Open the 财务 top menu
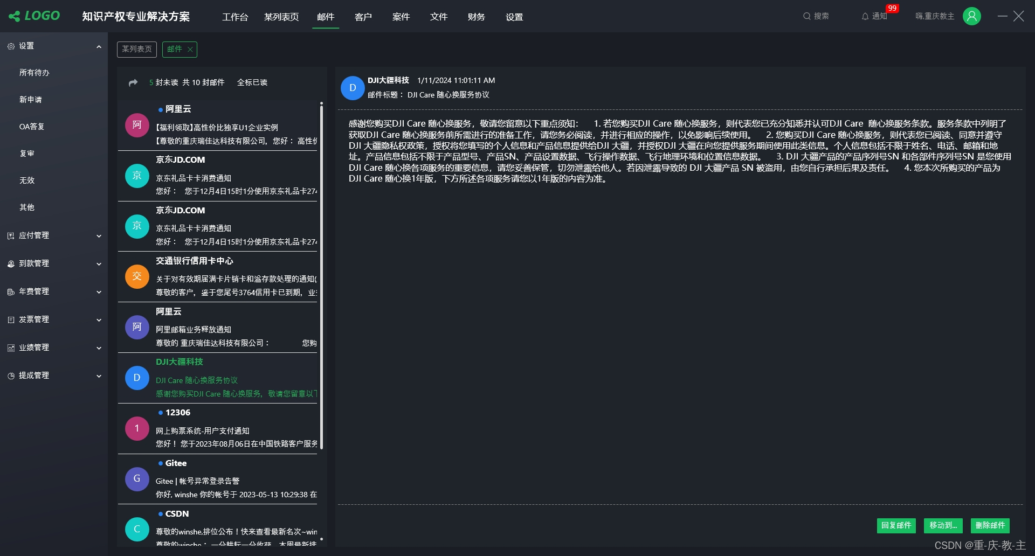1035x556 pixels. (477, 17)
